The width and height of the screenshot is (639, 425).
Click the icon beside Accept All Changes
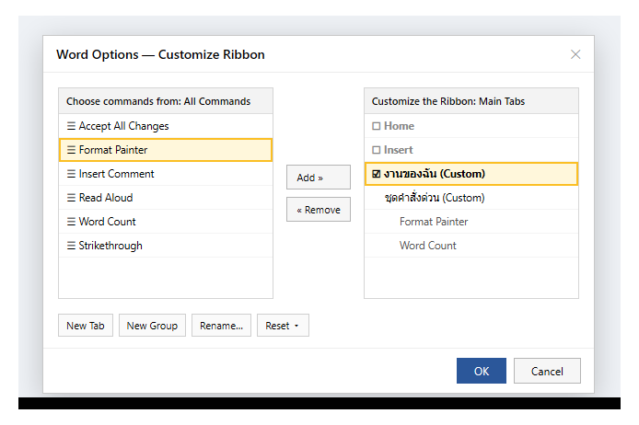tap(71, 126)
